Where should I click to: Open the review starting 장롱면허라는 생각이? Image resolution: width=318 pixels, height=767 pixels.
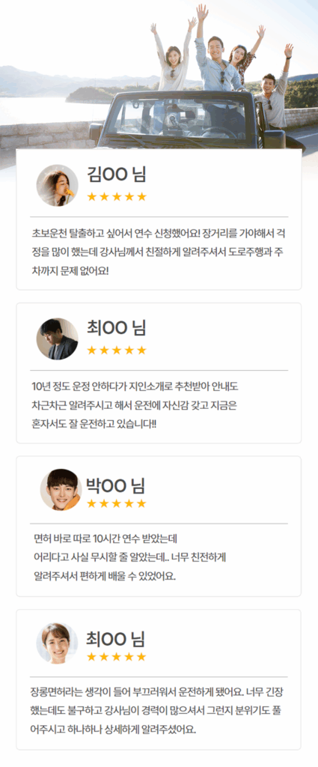click(x=159, y=712)
